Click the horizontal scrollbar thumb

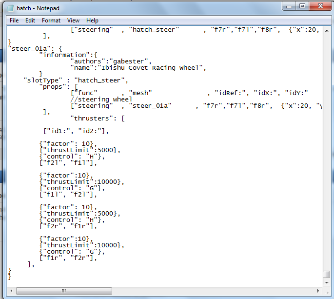[64, 291]
